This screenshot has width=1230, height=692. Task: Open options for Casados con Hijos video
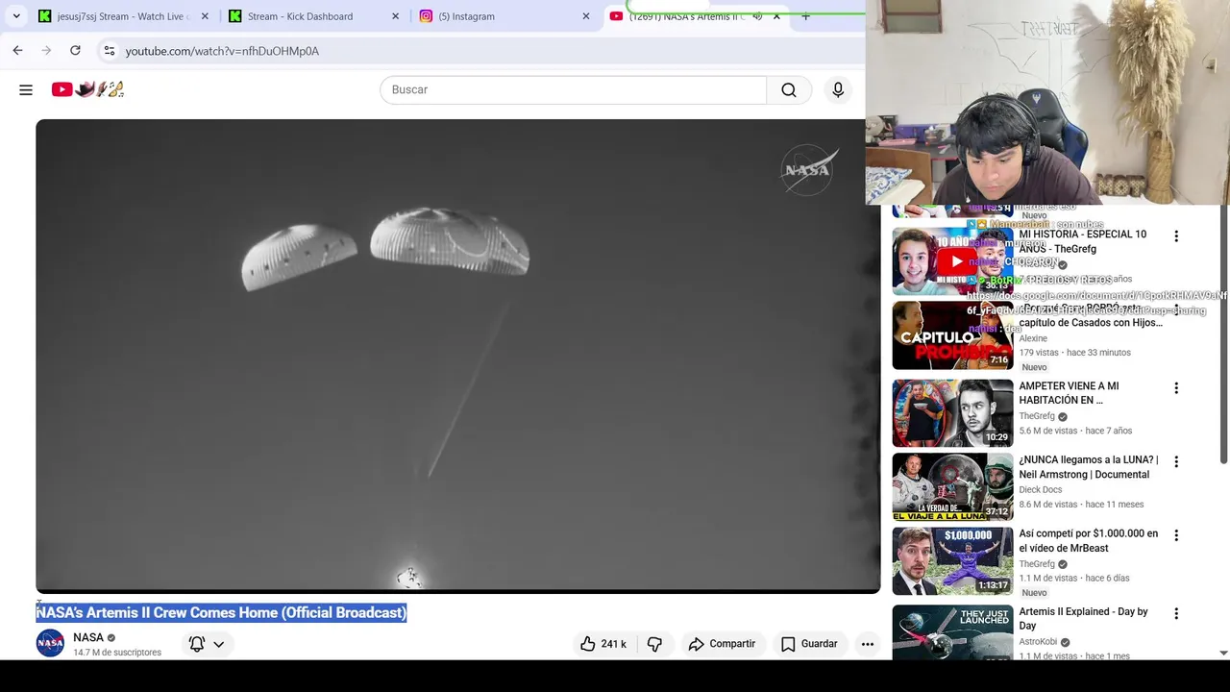(x=1176, y=311)
